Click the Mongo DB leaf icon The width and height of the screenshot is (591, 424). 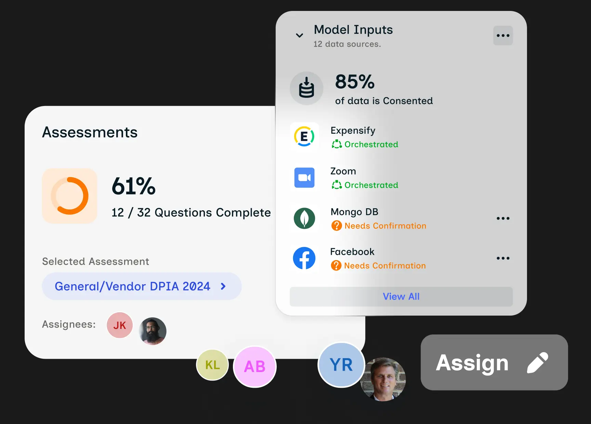[304, 218]
